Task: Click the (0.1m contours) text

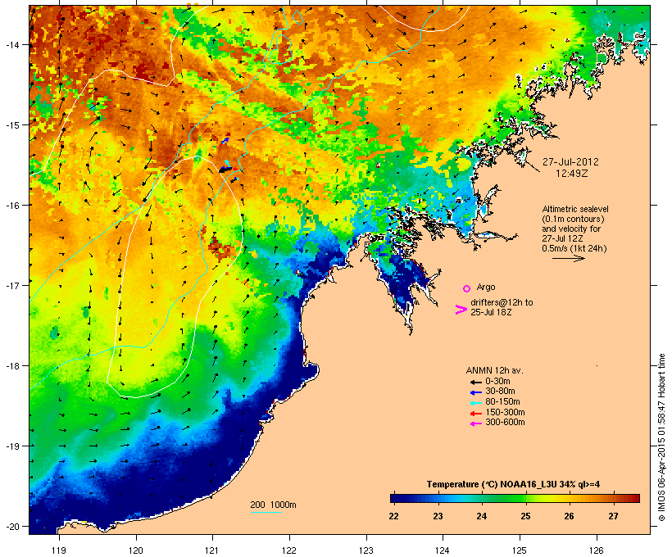Action: [573, 219]
